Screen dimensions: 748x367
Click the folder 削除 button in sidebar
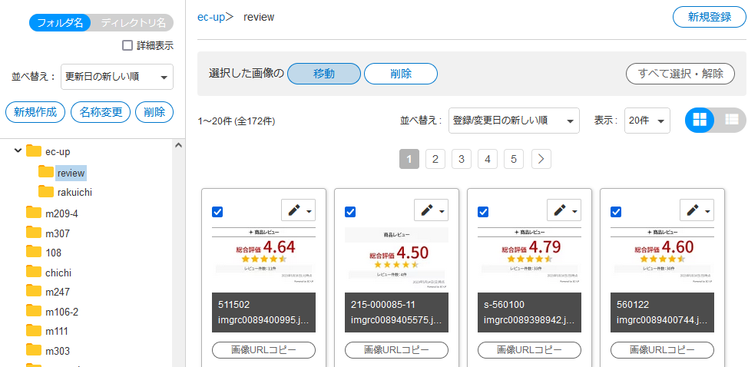(x=154, y=112)
